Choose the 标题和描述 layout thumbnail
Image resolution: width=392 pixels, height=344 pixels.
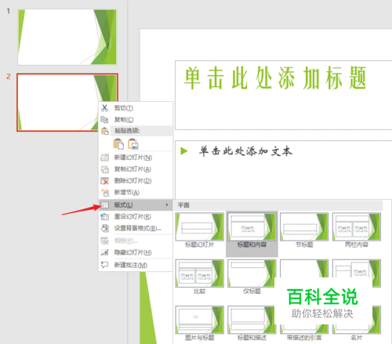coord(252,320)
